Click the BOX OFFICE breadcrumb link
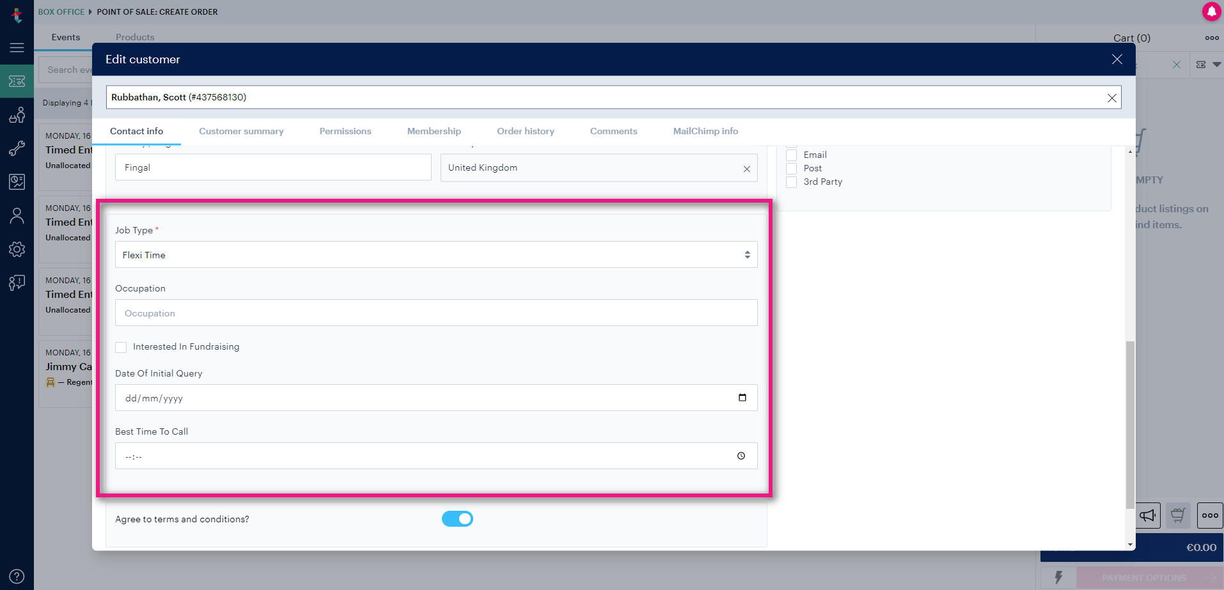This screenshot has height=590, width=1224. tap(61, 12)
